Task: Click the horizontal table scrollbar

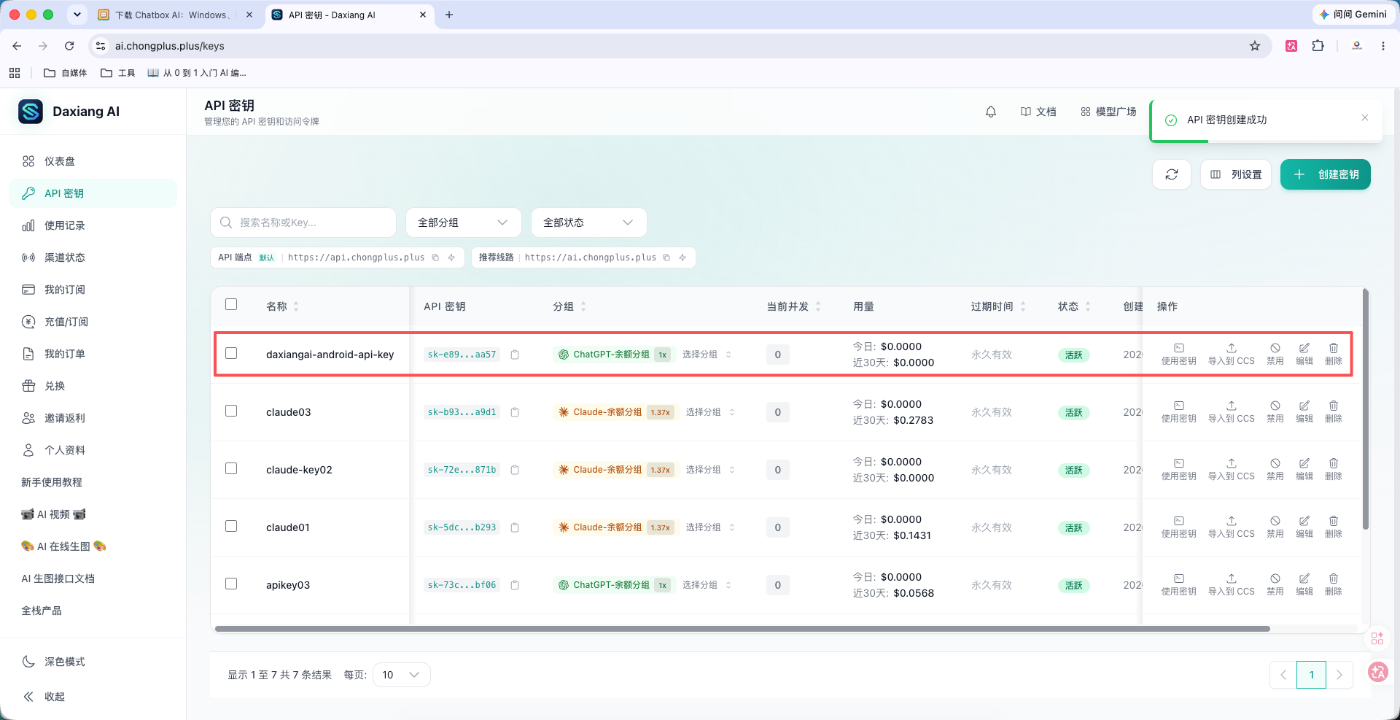Action: click(x=742, y=628)
